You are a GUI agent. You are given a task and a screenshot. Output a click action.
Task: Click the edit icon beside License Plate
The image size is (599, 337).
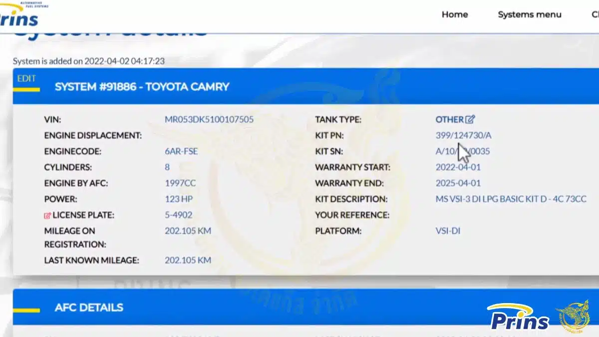point(47,215)
